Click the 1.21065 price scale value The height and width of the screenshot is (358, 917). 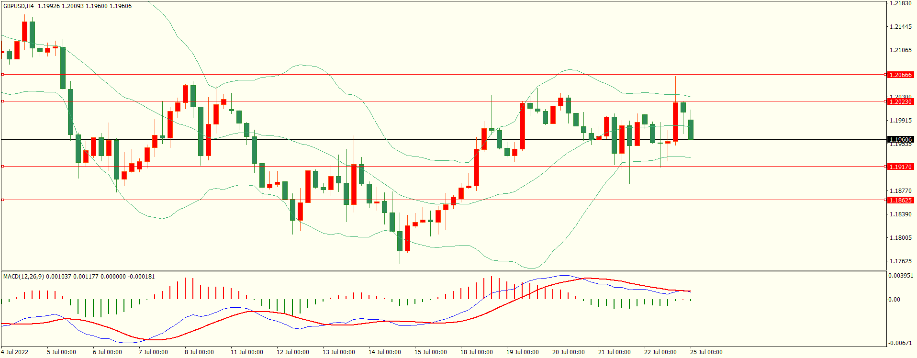[x=900, y=50]
